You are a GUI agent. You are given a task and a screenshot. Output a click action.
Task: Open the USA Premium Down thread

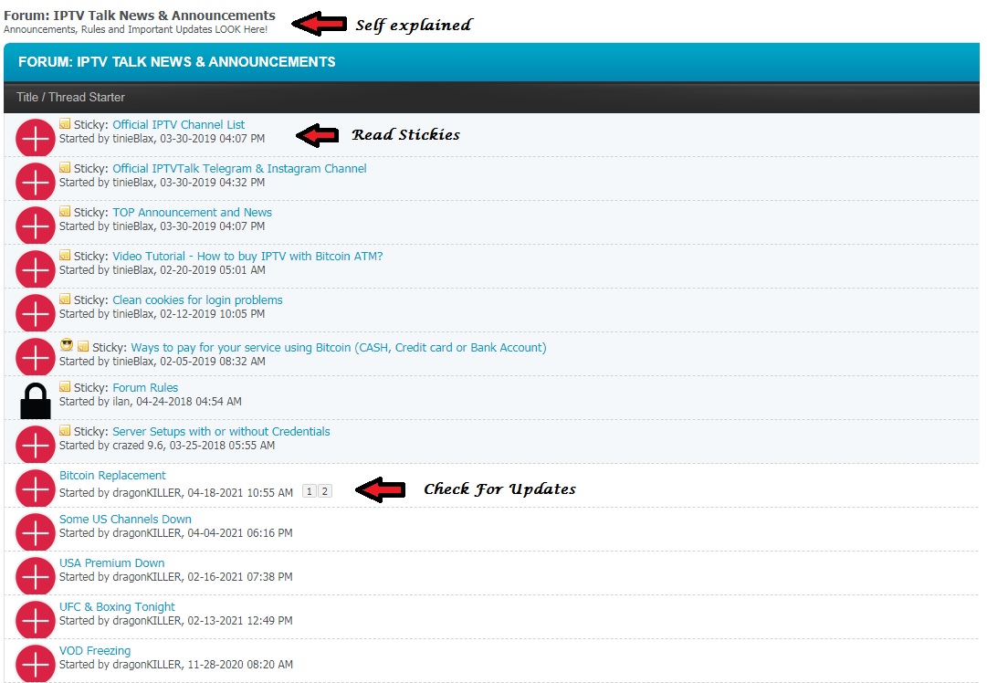pos(112,562)
